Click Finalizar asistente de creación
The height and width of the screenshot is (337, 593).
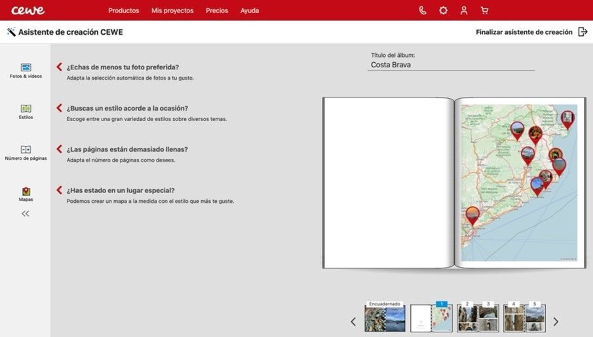click(x=524, y=32)
